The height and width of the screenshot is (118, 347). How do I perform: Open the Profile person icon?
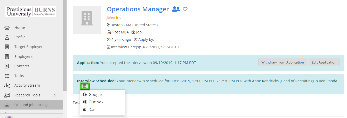pyautogui.click(x=7, y=37)
